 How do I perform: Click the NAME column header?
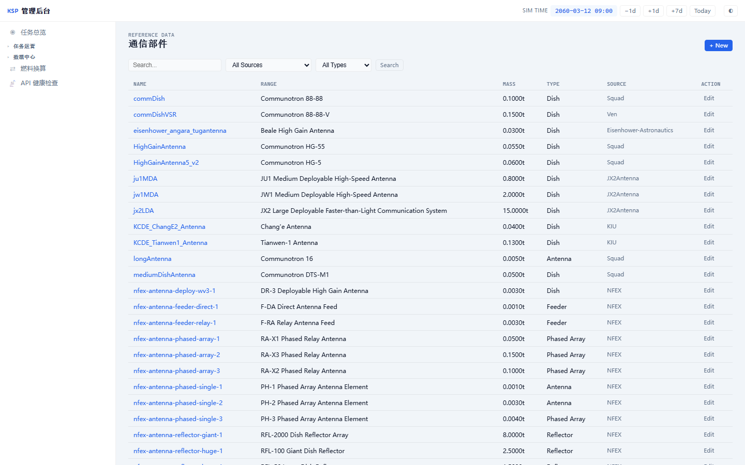pos(140,84)
